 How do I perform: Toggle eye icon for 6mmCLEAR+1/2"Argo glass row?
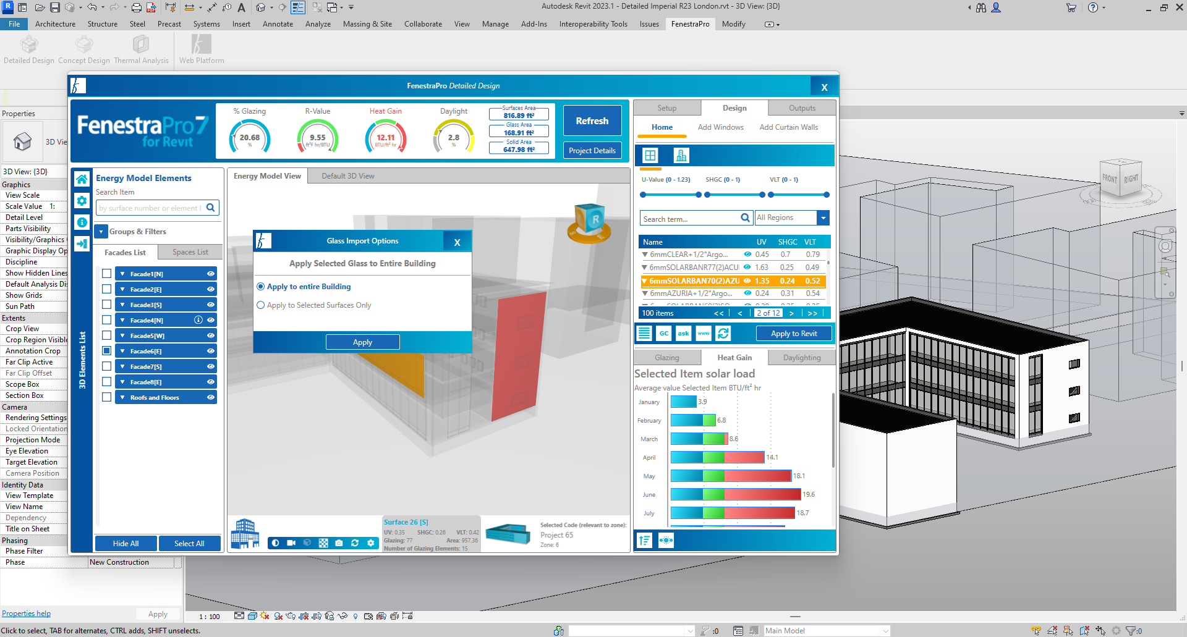coord(747,255)
